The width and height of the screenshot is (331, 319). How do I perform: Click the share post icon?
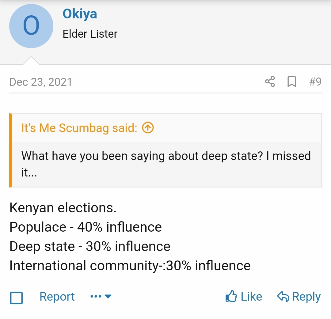[x=270, y=82]
